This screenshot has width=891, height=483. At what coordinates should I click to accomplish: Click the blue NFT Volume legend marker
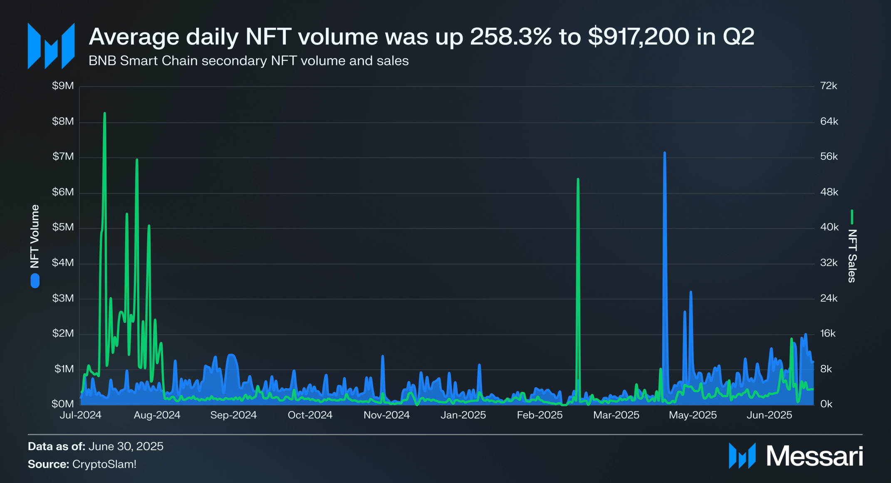[35, 281]
